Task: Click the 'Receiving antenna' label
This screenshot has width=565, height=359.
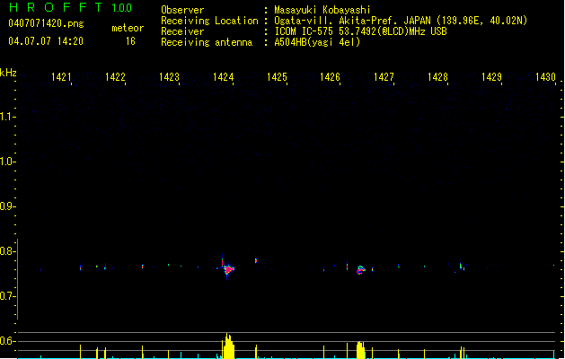Action: (207, 42)
